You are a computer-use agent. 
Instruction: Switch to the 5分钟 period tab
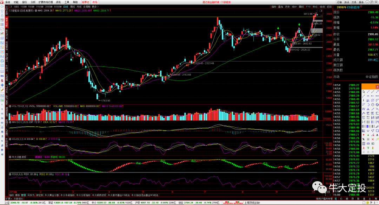pos(31,7)
